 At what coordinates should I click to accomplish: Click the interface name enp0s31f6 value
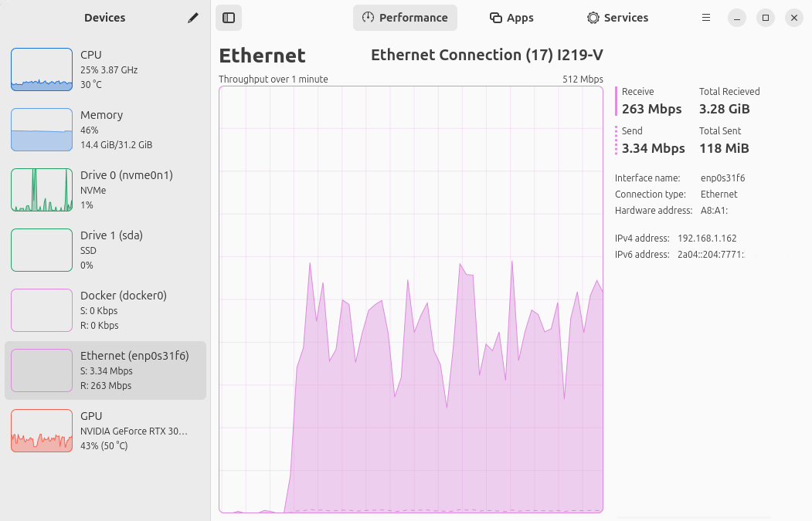coord(723,178)
